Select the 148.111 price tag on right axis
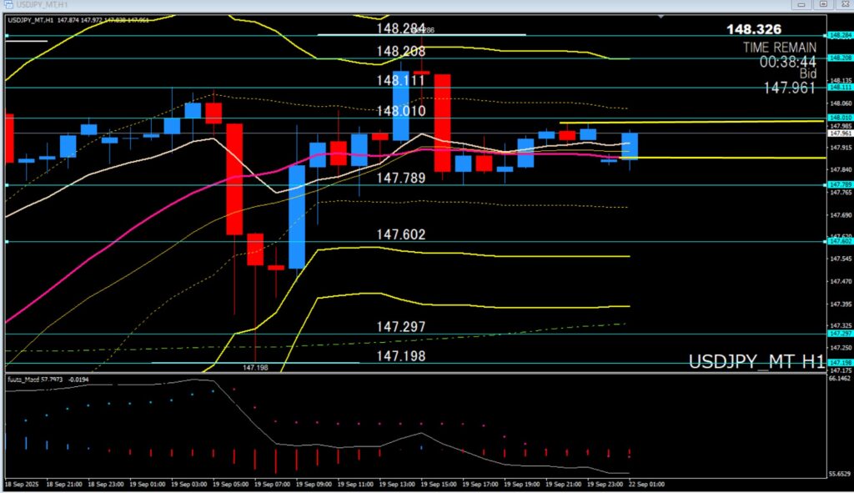The height and width of the screenshot is (493, 854). (x=838, y=87)
